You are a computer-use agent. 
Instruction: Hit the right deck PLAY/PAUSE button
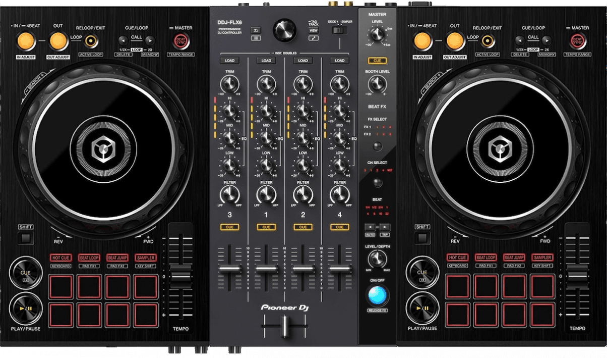[x=422, y=308]
